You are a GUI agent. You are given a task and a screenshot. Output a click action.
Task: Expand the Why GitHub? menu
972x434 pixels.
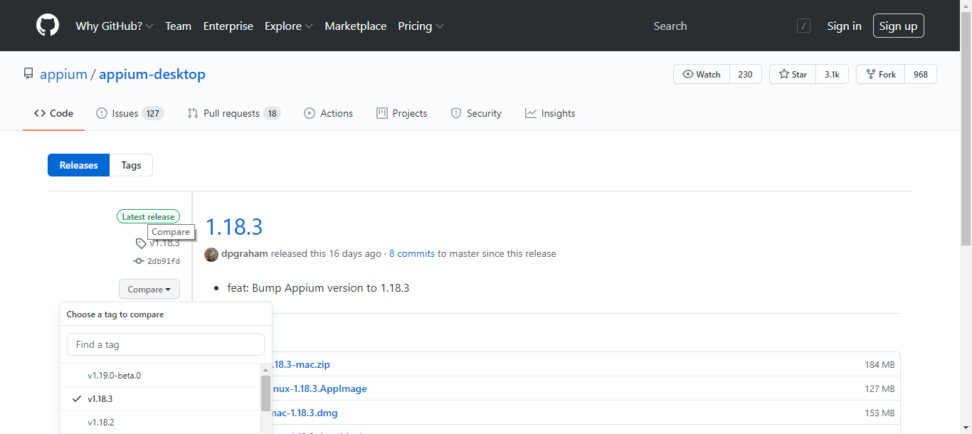click(114, 26)
